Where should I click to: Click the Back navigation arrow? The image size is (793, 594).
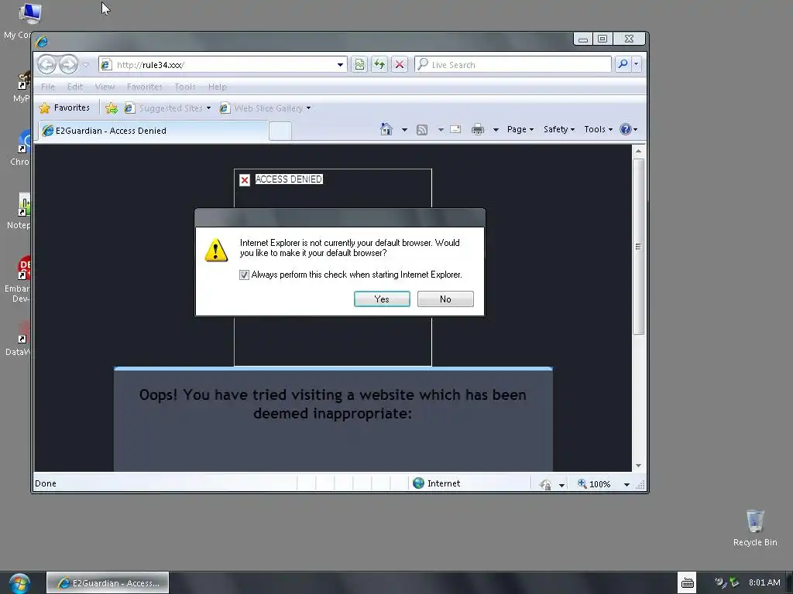47,65
